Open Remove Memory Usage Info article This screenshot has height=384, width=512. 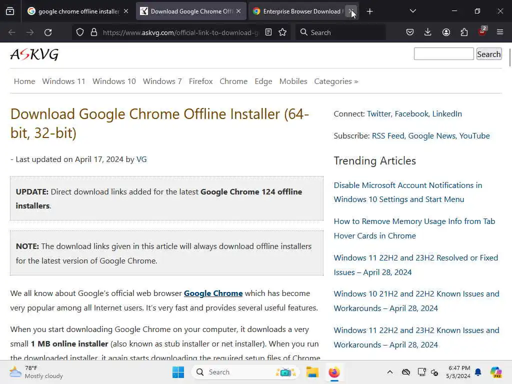point(414,228)
